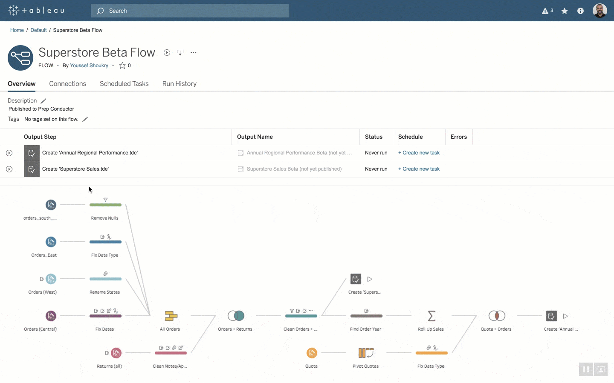Screen dimensions: 614x383
Task: Open user profile avatar
Action: tap(600, 11)
